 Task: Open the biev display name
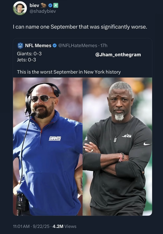pos(34,5)
